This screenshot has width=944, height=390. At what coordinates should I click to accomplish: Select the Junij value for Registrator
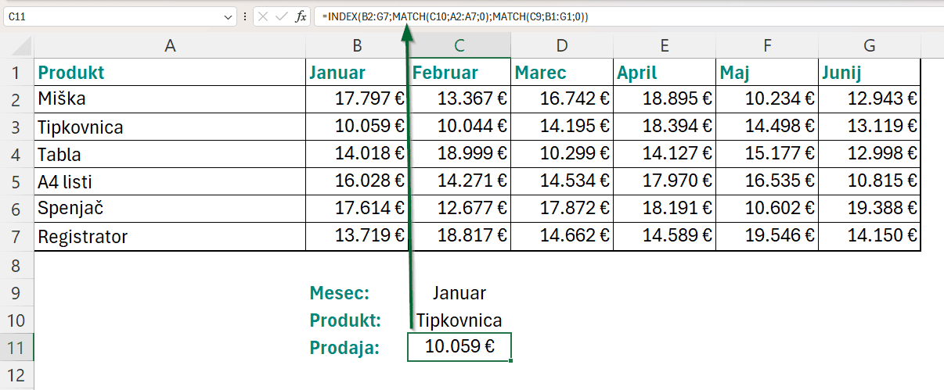point(870,236)
